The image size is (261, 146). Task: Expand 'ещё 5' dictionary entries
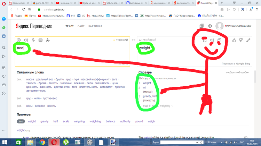pos(158,106)
